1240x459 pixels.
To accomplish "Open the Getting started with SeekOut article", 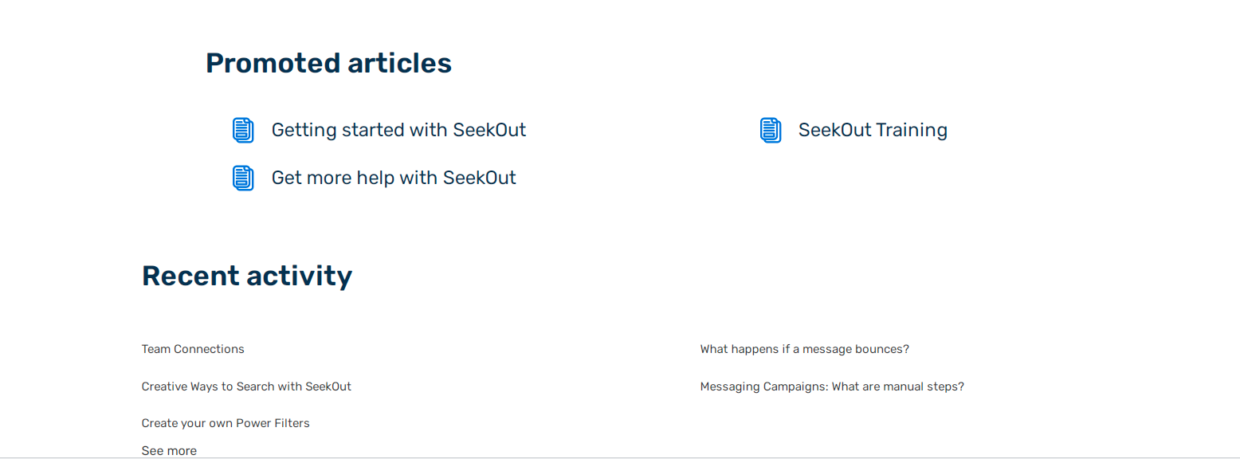I will point(398,130).
